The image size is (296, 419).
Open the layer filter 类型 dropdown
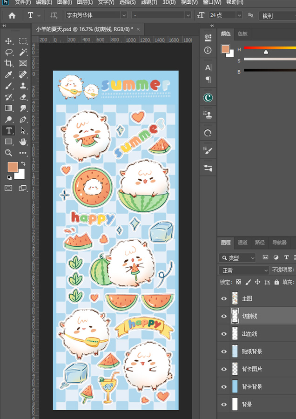[237, 257]
